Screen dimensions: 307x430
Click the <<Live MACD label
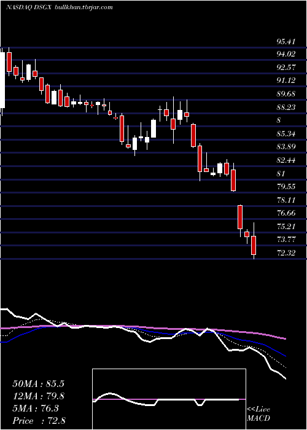tap(258, 414)
